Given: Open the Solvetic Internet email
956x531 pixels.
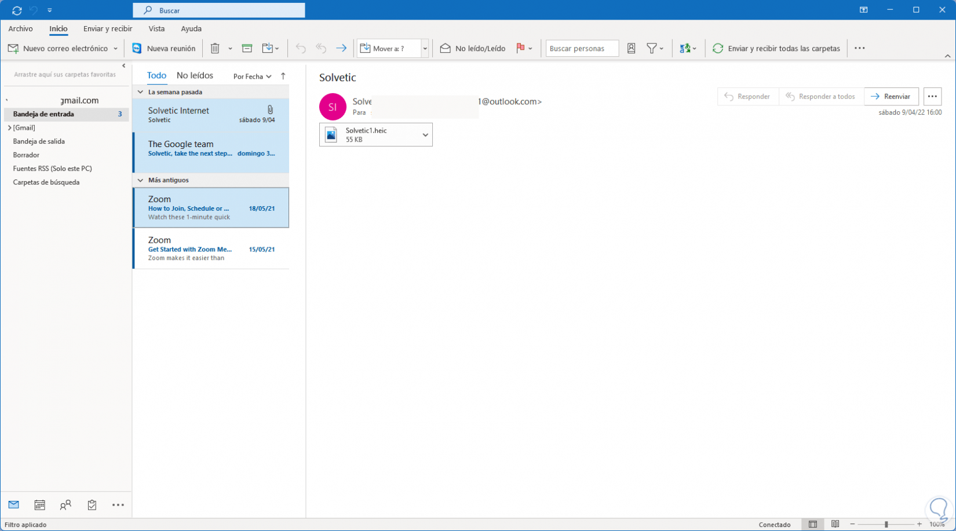Looking at the screenshot, I should click(211, 115).
